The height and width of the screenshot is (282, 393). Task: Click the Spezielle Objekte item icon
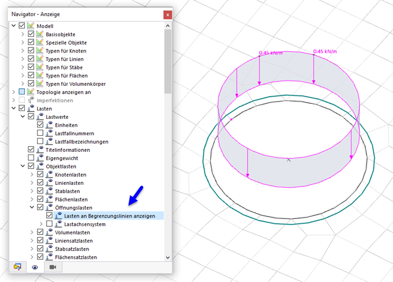pyautogui.click(x=40, y=42)
